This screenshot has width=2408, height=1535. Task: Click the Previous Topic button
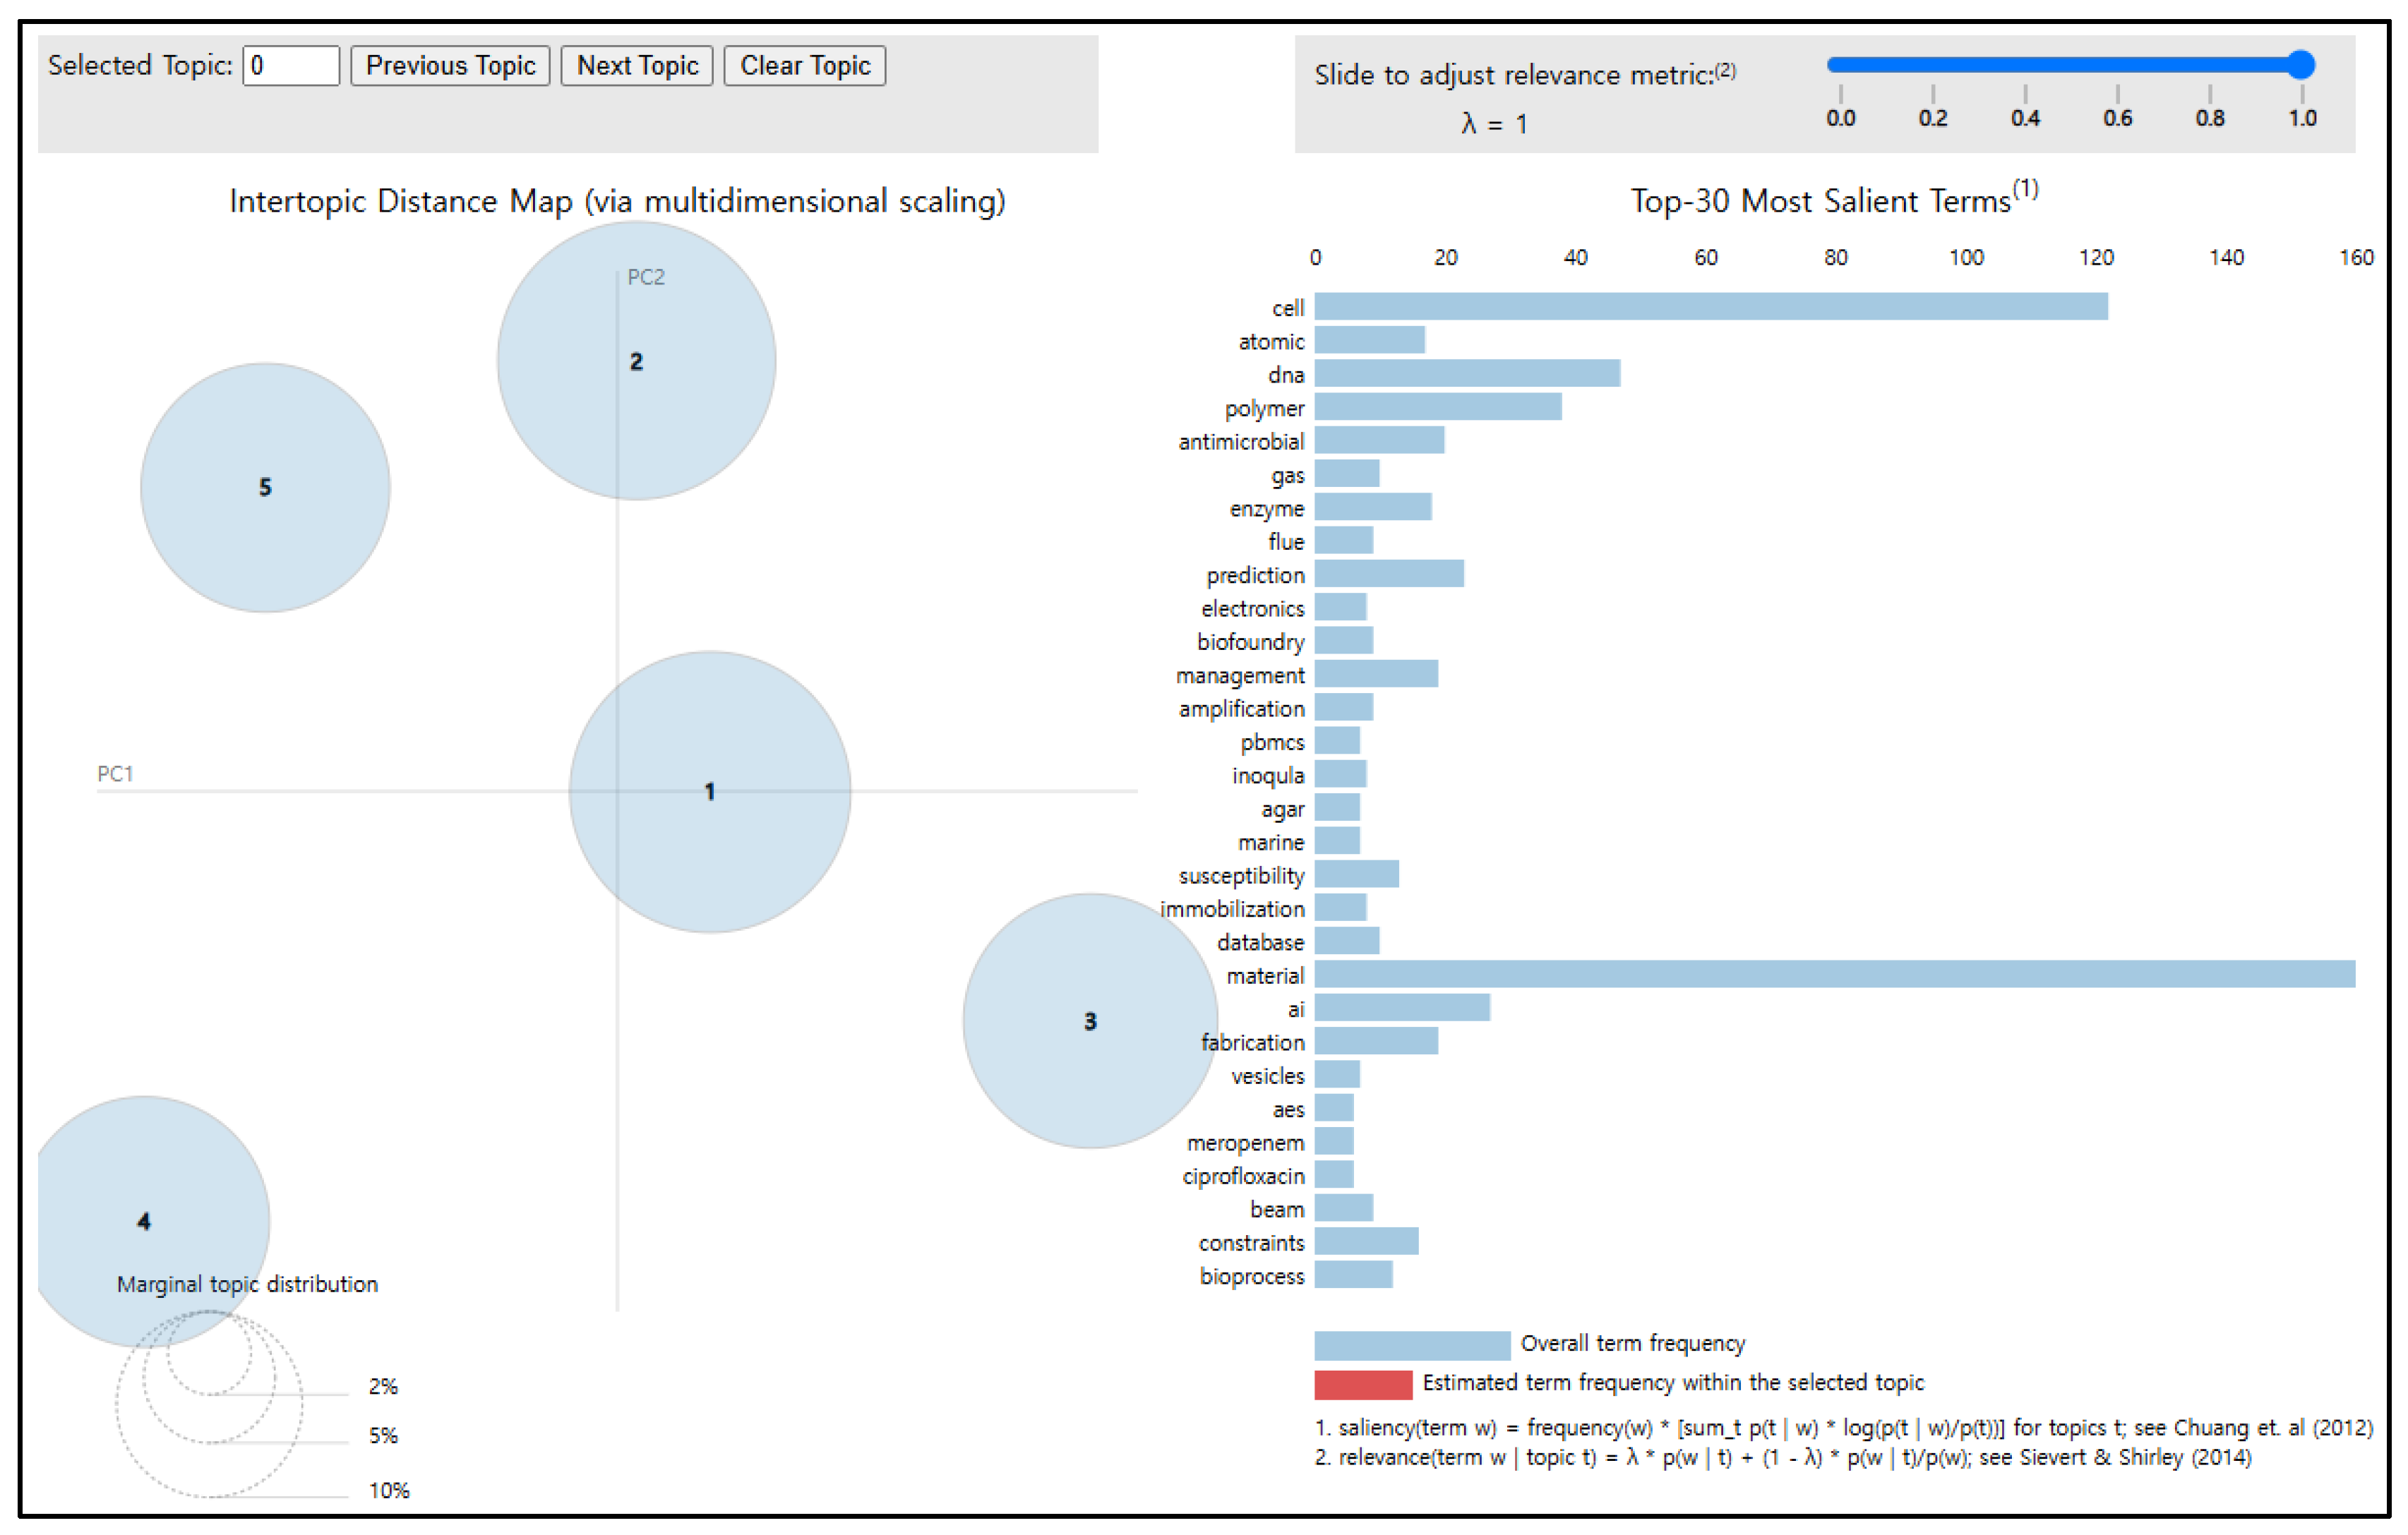[450, 66]
